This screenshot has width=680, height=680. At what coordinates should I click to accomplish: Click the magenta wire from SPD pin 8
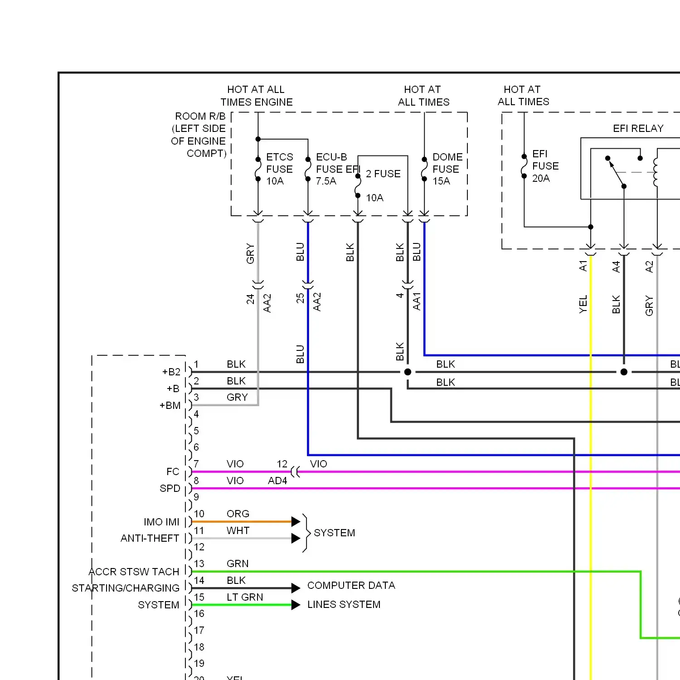coord(435,488)
